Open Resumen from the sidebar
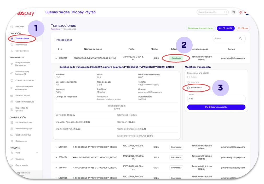The image size is (264, 184). (x=20, y=27)
